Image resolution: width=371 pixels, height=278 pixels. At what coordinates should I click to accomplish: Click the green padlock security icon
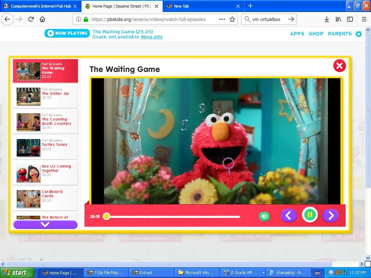(86, 20)
